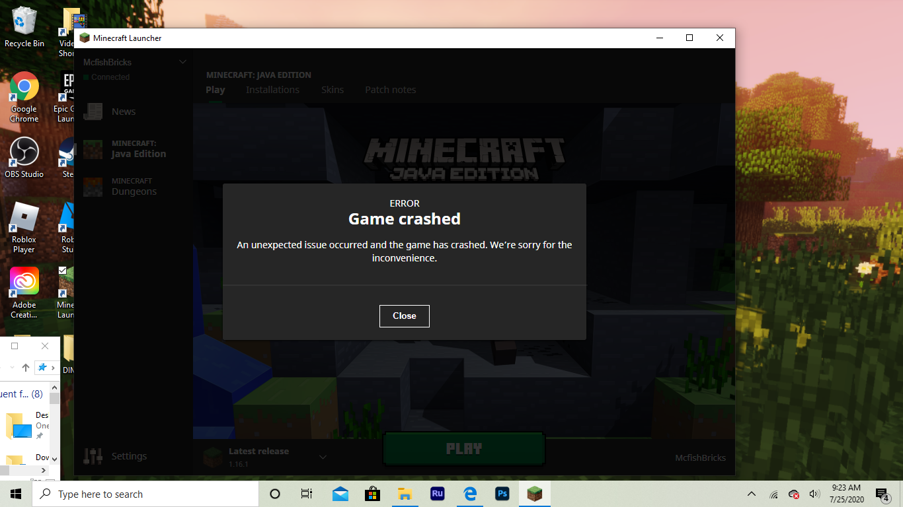Click File Explorer vertical scrollbar up arrow
The width and height of the screenshot is (903, 507).
pyautogui.click(x=55, y=387)
